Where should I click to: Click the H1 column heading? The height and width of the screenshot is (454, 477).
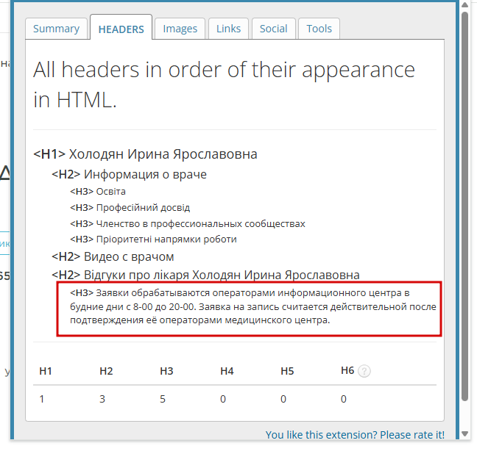46,371
